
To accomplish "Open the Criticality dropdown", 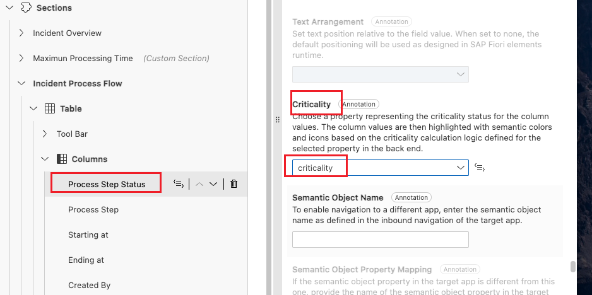I will 460,168.
